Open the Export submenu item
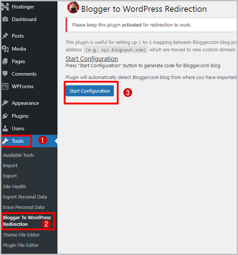This screenshot has height=255, width=238. 10,176
